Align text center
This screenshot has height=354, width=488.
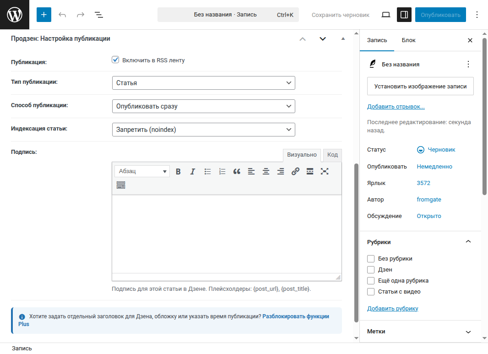[266, 172]
